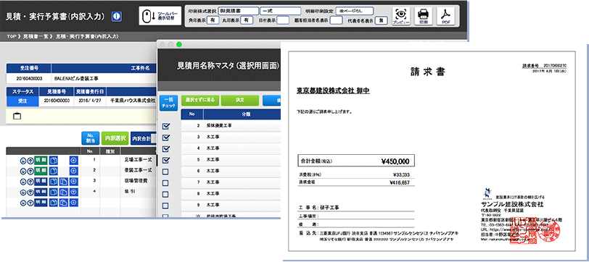The height and width of the screenshot is (262, 589).
Task: Click the 選択せずに戻る button
Action: 200,100
